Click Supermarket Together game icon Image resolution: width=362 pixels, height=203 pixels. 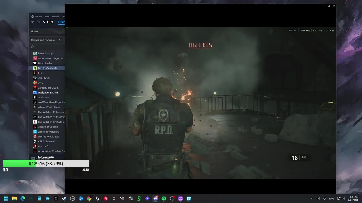pos(35,58)
